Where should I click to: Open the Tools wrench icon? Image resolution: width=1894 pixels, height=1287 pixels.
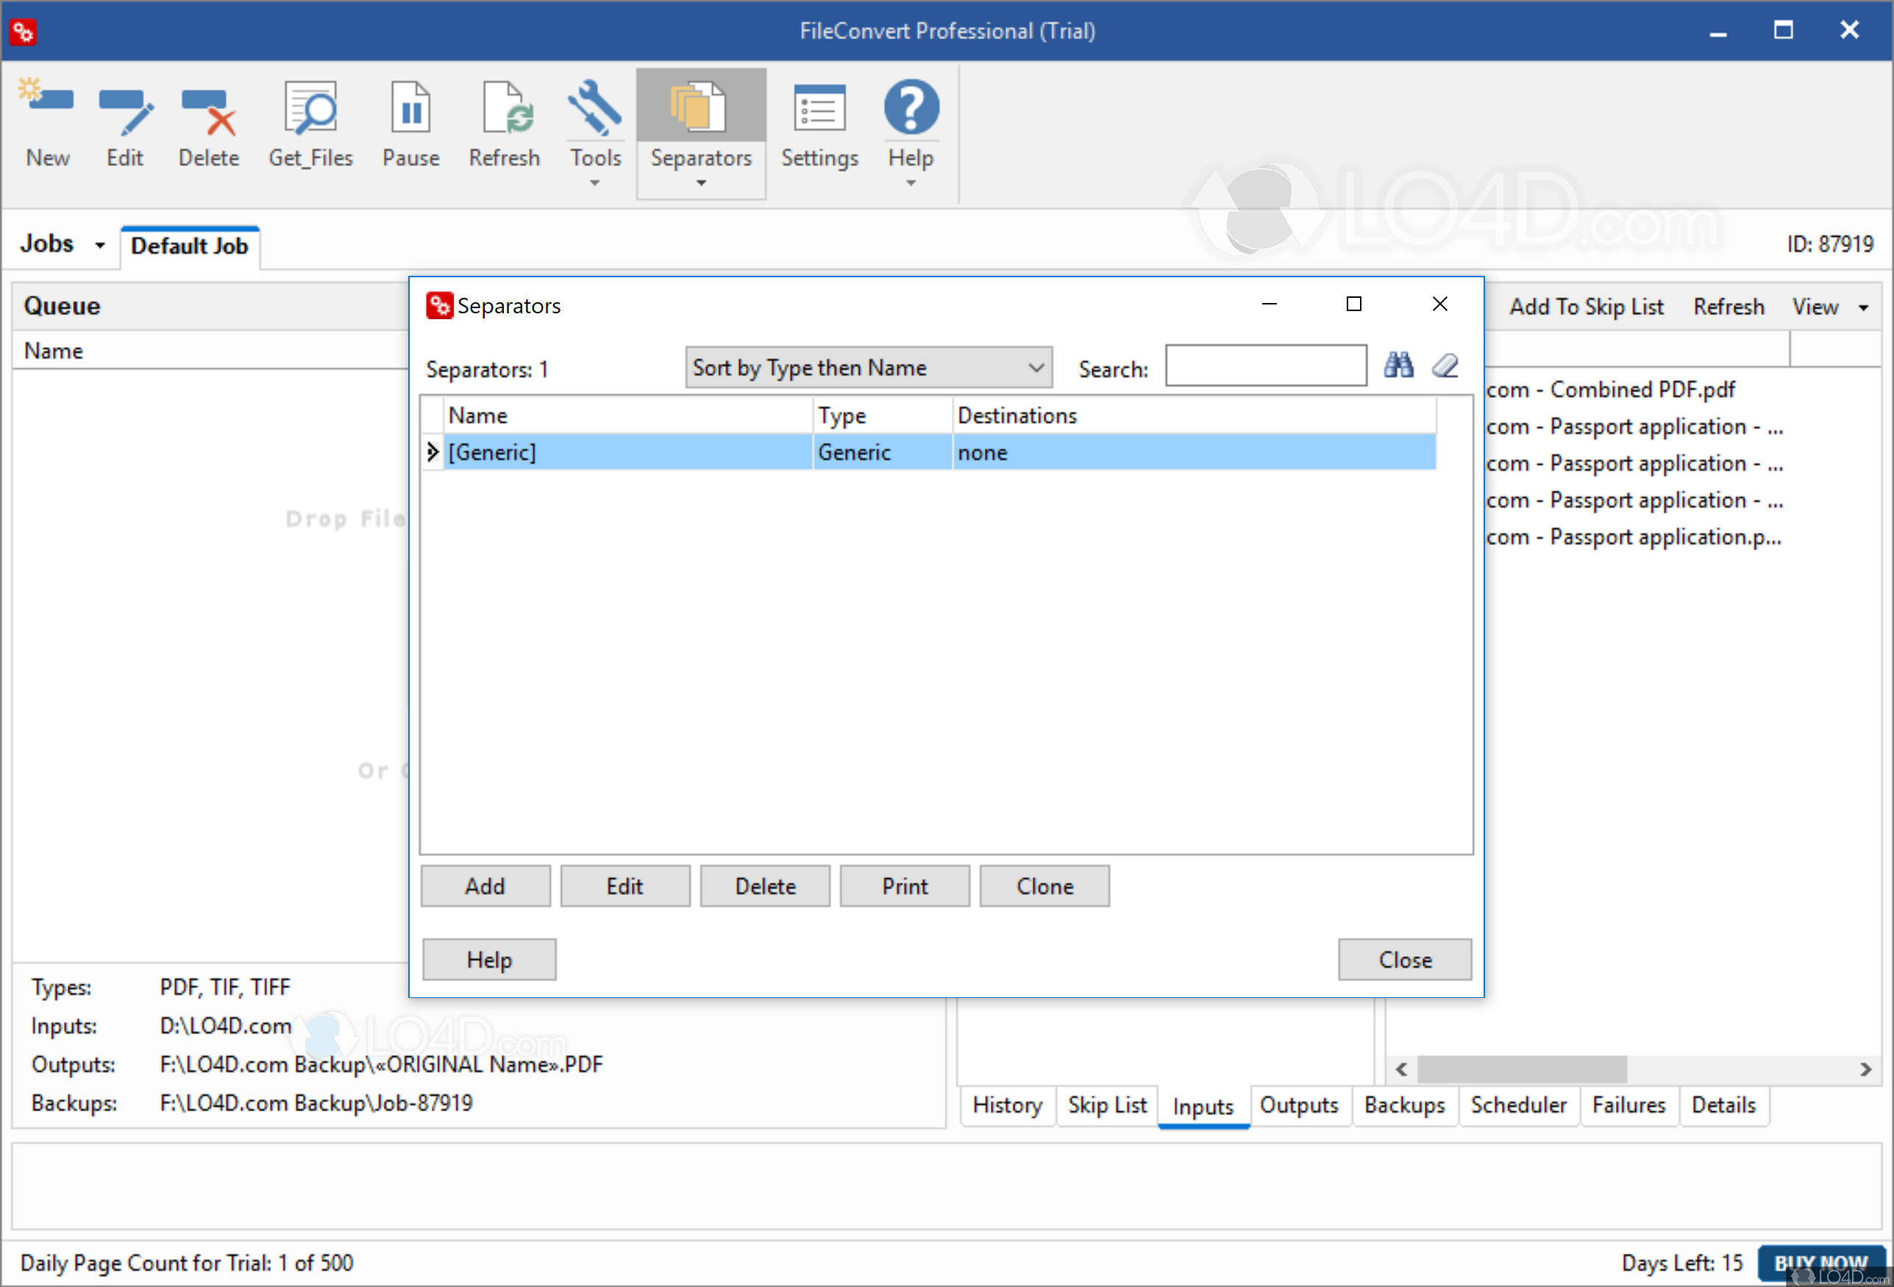pyautogui.click(x=594, y=107)
